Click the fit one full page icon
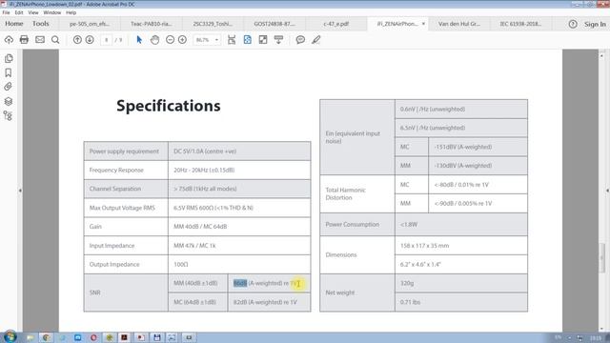 click(x=248, y=40)
